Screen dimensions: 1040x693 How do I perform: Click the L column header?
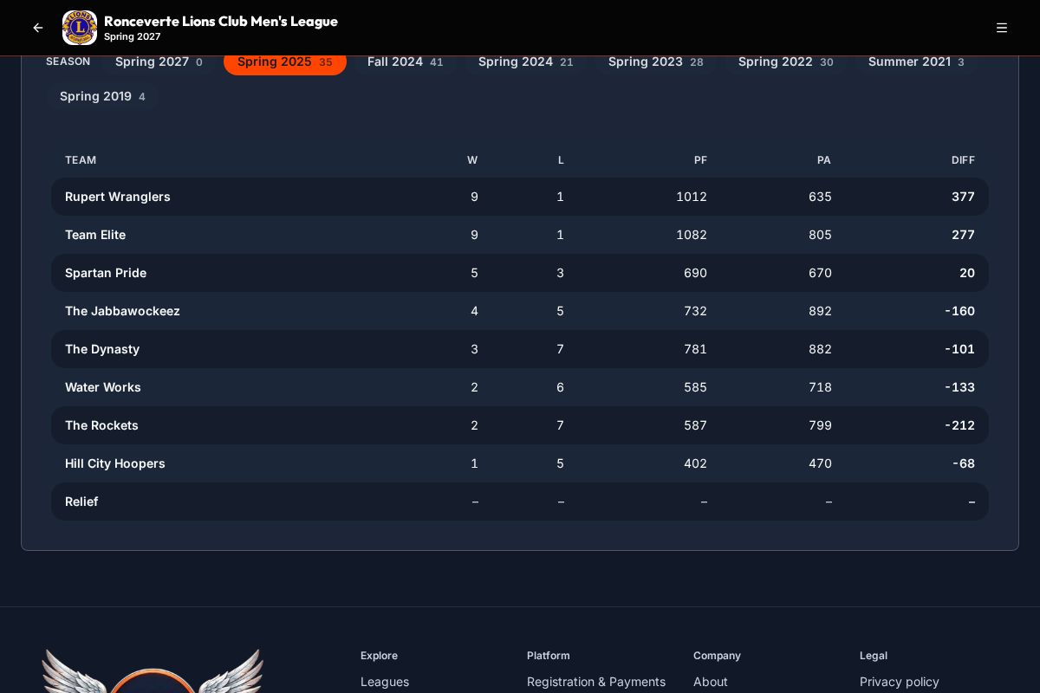561,160
